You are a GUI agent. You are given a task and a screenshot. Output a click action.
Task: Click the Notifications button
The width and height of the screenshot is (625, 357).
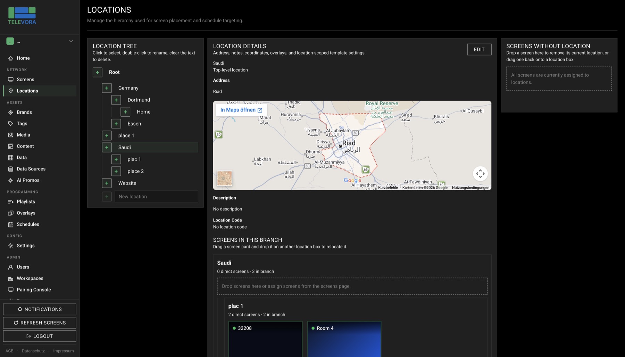(40, 309)
